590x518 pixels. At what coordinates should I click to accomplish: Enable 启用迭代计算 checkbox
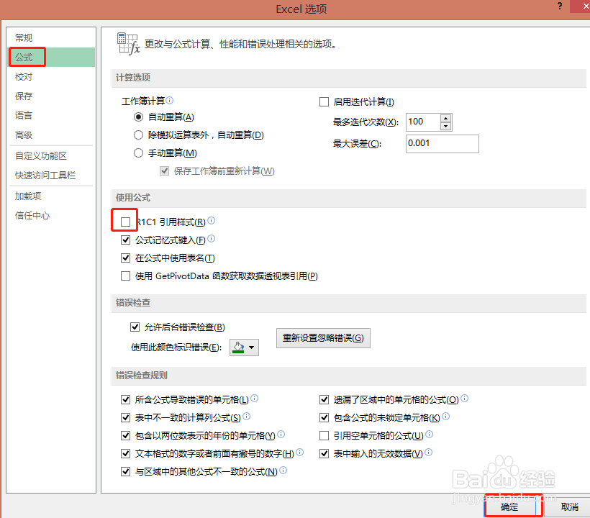pos(324,102)
